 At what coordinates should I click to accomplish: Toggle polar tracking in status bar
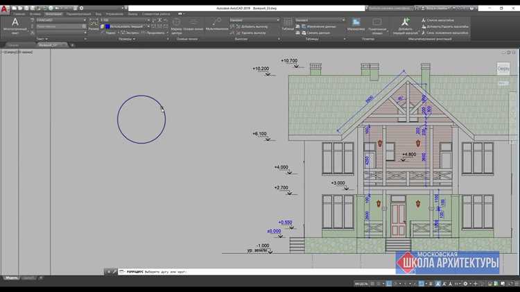395,284
